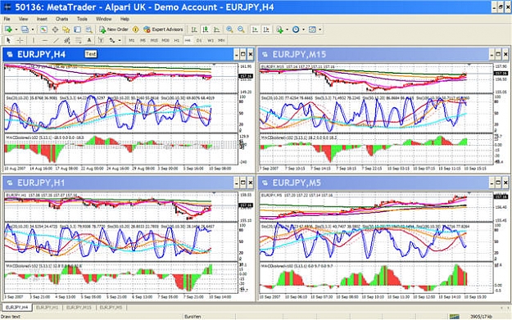The image size is (512, 320).
Task: Set timeframe to D1
Action: (199, 40)
